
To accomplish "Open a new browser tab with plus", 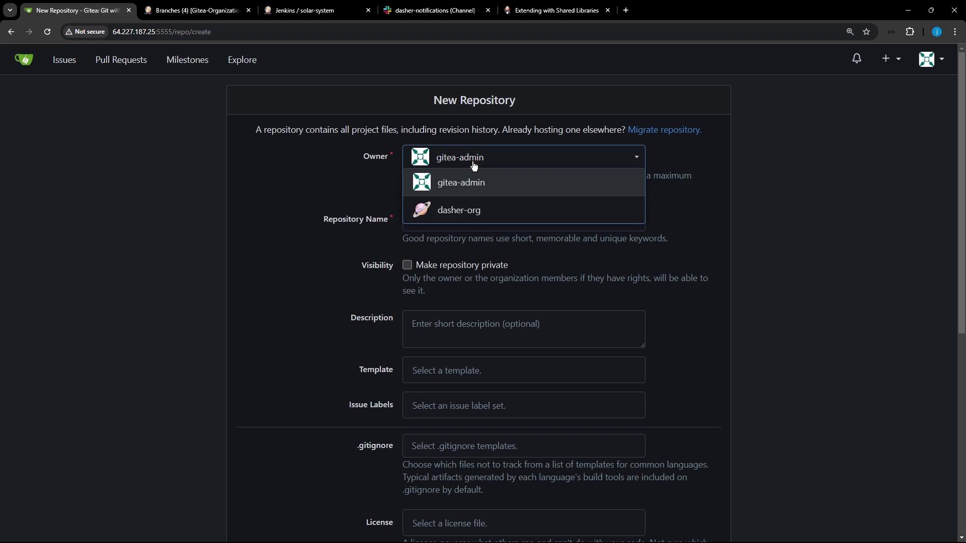I will (626, 10).
